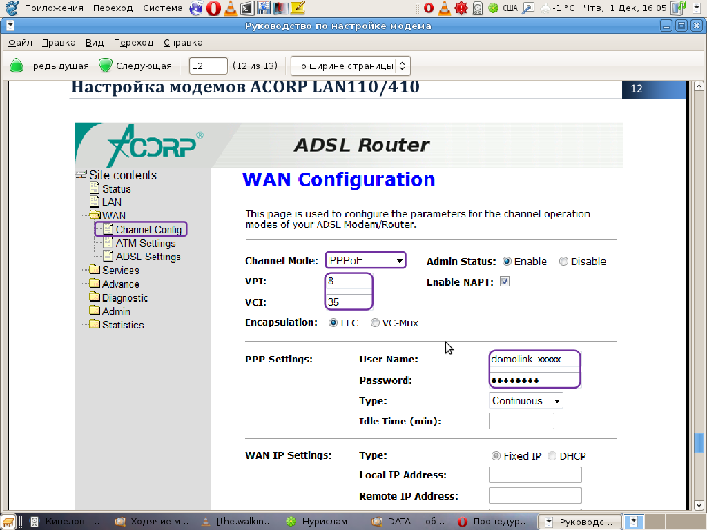Viewport: 707px width, 530px height.
Task: Open the Вид menu
Action: point(95,42)
